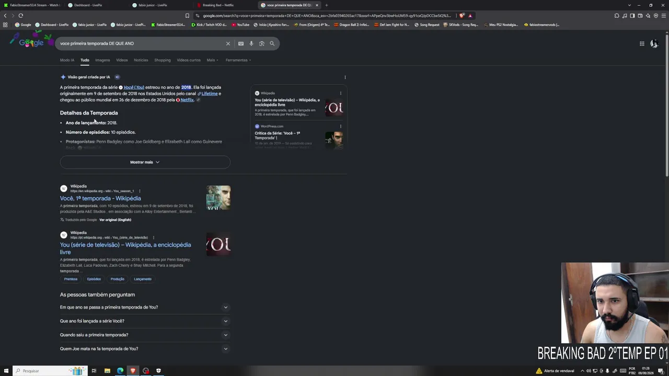Select the Vídeos curtos results tab
Screen dimensions: 669x376
(189, 60)
